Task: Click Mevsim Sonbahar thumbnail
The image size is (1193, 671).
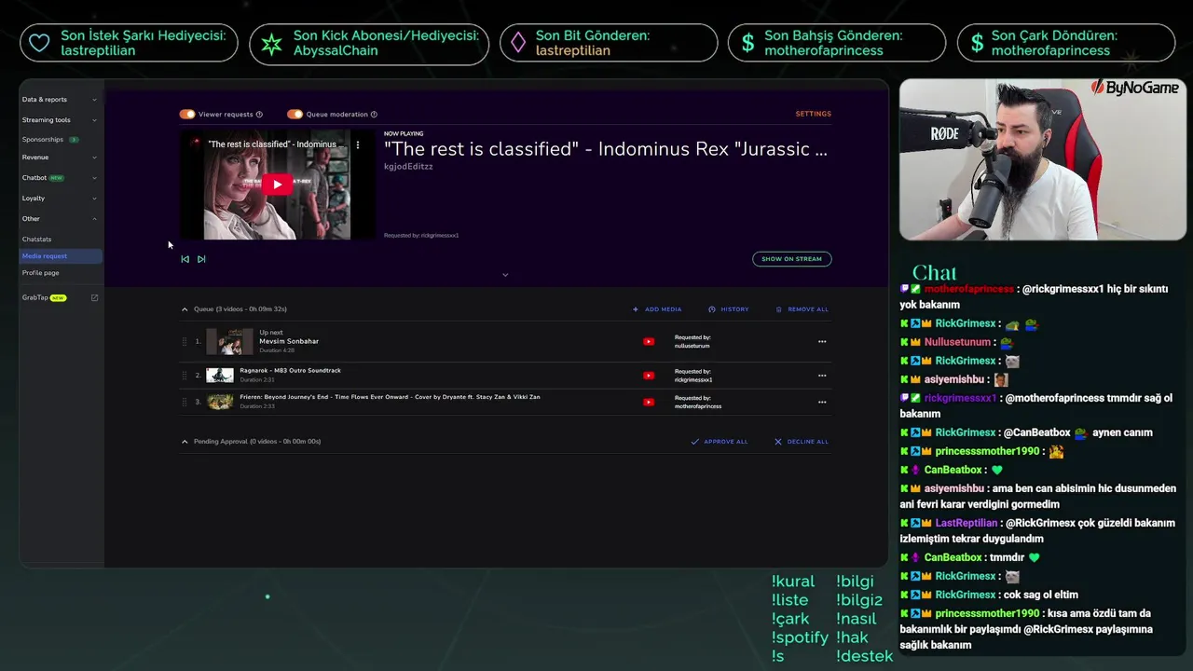Action: 229,342
